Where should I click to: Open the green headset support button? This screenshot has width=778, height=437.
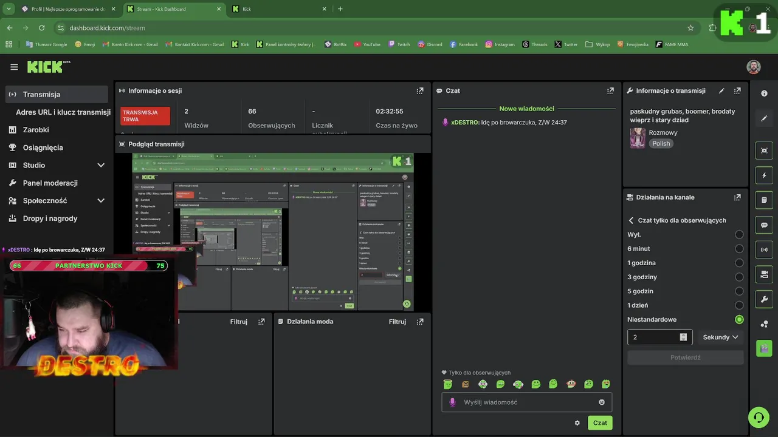pyautogui.click(x=759, y=417)
